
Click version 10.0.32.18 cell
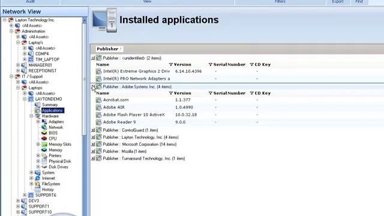pos(186,115)
